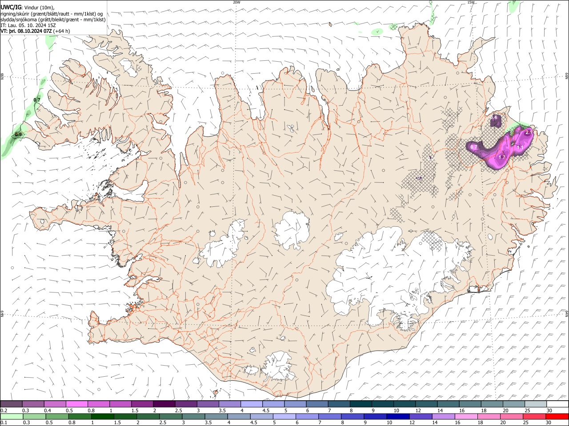Select the 3 swatch in the upper scale
This screenshot has height=426, width=569.
point(208,404)
